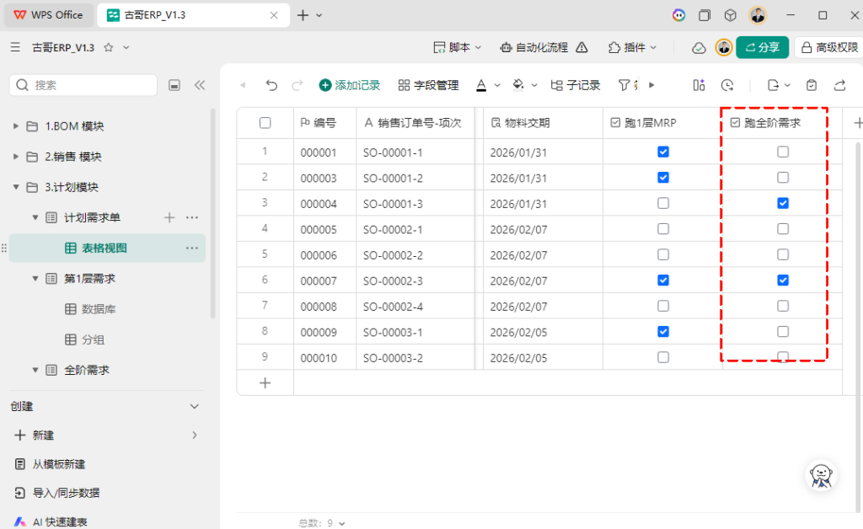863x529 pixels.
Task: Star the 古哥ERP_V1.3 document
Action: [x=109, y=47]
